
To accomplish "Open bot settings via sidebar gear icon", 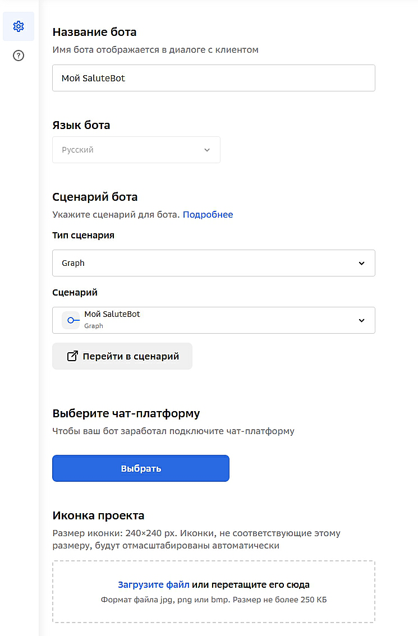I will [19, 26].
